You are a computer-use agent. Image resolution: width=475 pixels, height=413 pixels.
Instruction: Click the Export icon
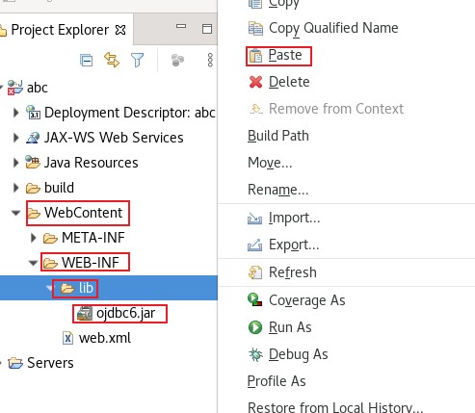click(x=255, y=245)
